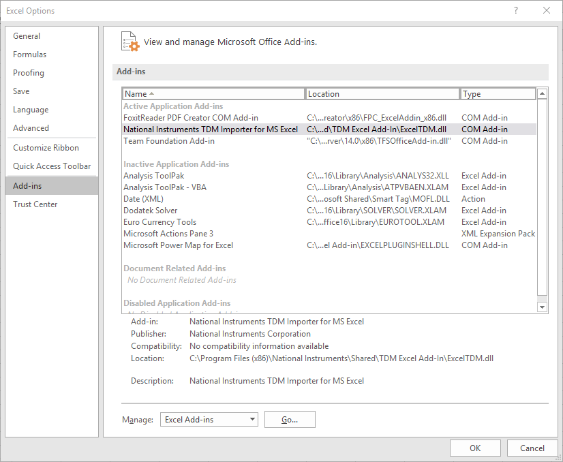Open the Formulas options category
The width and height of the screenshot is (563, 462).
click(x=30, y=55)
